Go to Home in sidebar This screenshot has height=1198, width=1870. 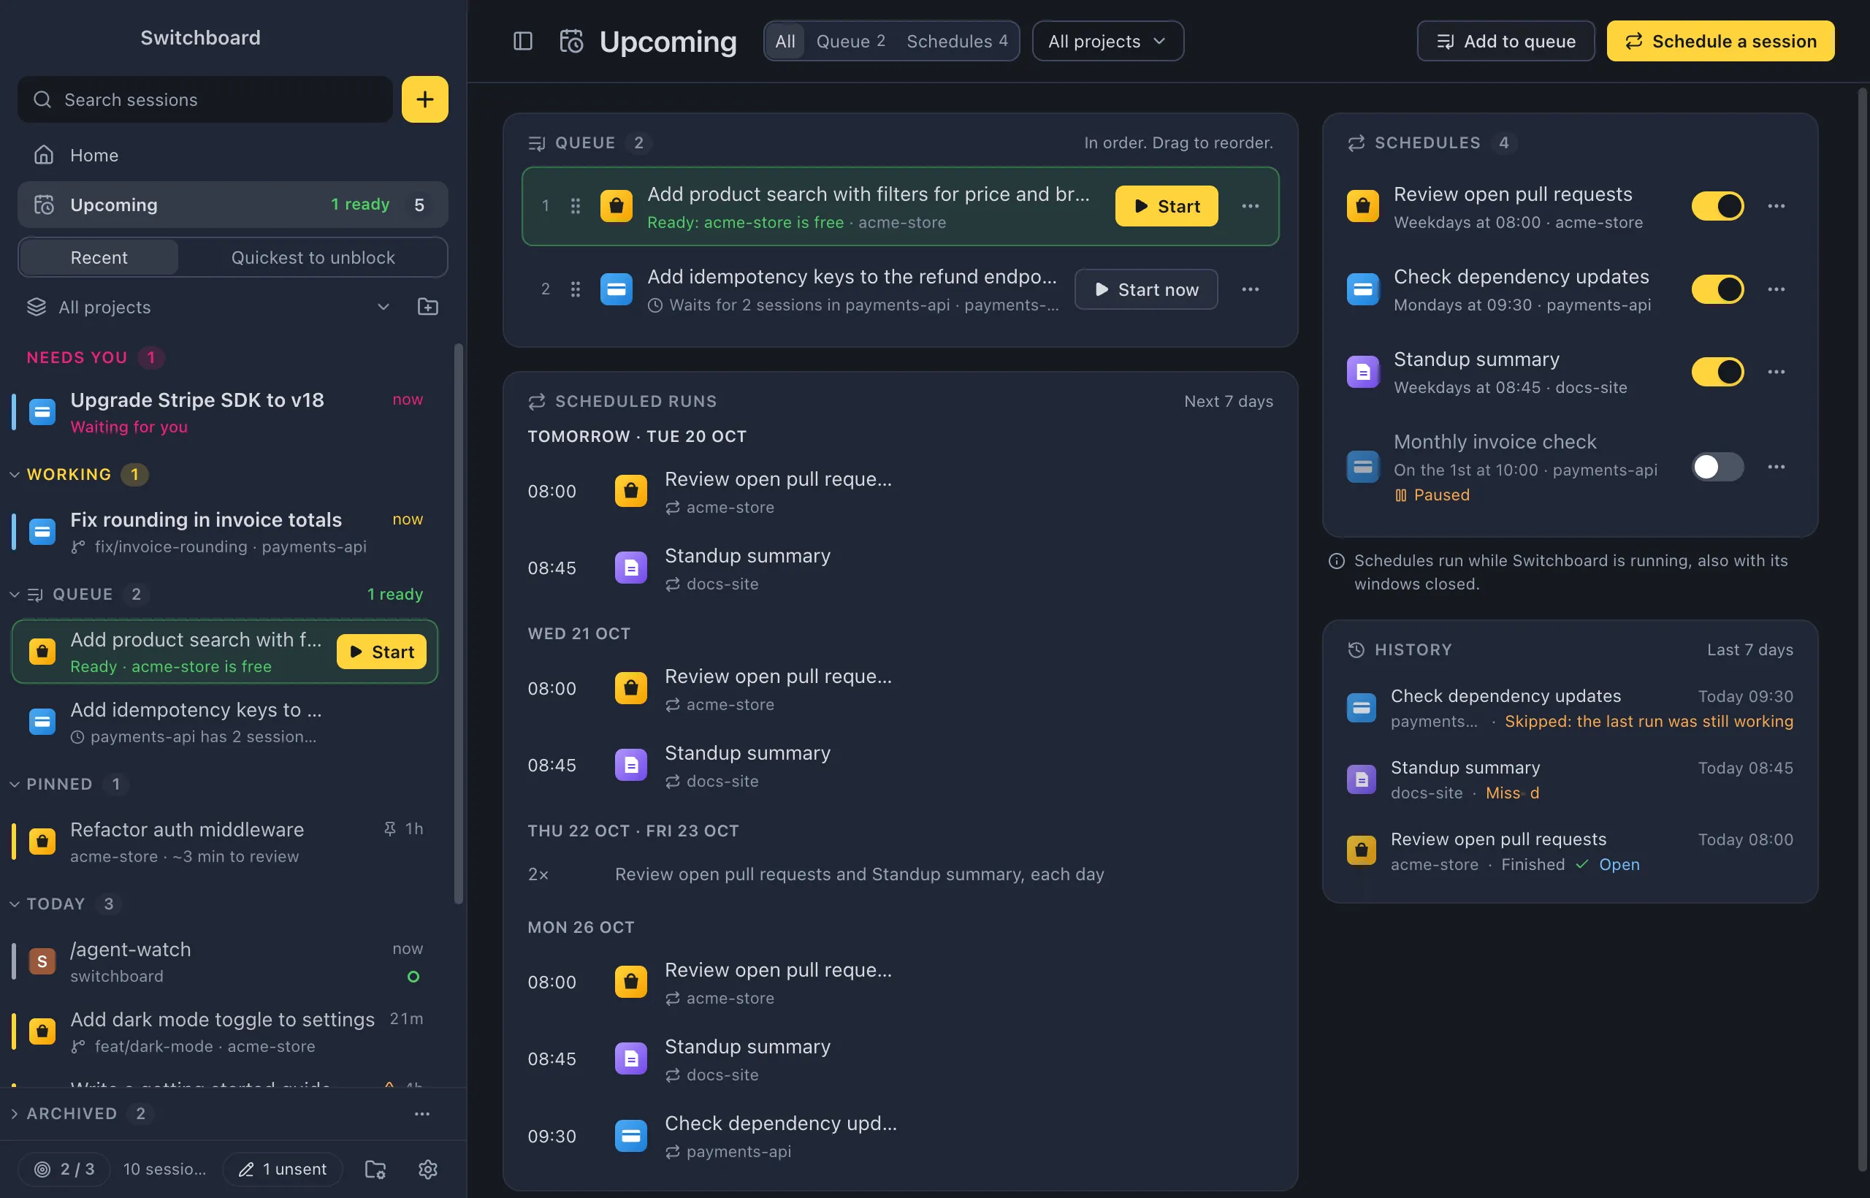click(x=232, y=155)
